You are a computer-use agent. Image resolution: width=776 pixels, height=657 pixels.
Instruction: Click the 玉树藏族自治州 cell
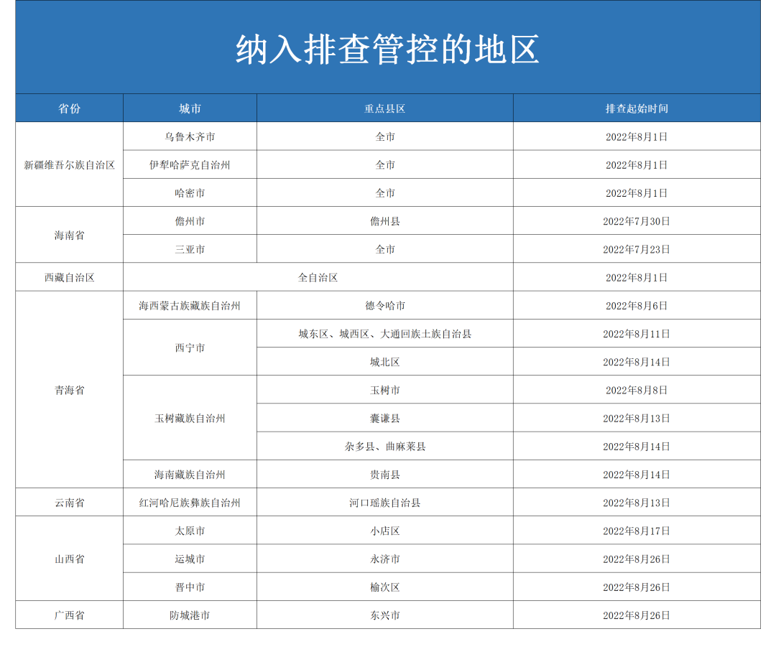[190, 418]
